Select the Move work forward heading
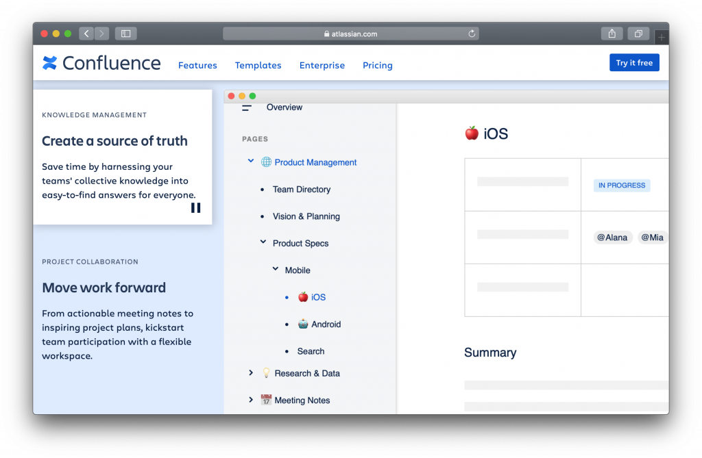 tap(104, 288)
